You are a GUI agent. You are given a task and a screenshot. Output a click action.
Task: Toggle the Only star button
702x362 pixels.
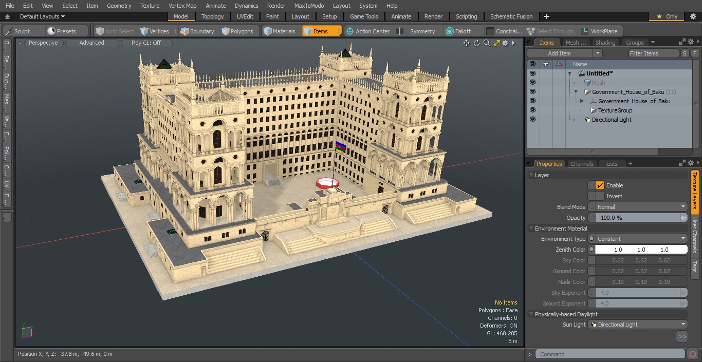click(x=667, y=16)
